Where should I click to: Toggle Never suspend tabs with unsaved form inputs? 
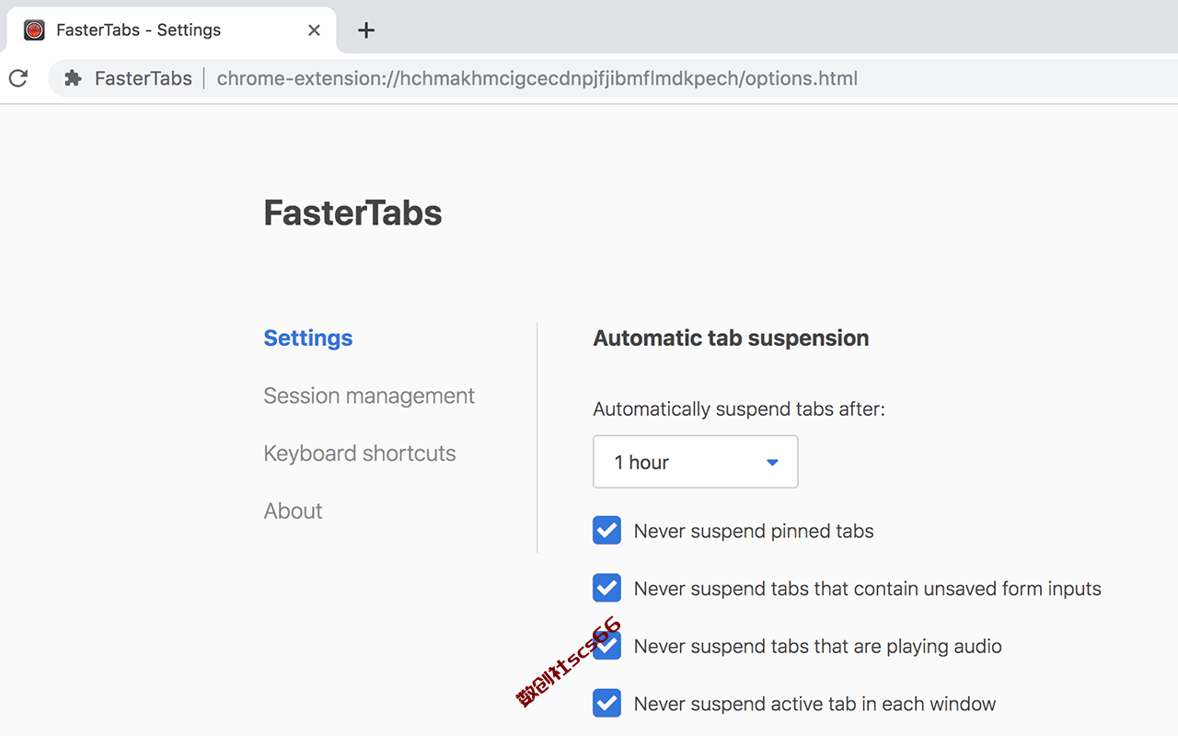click(606, 588)
